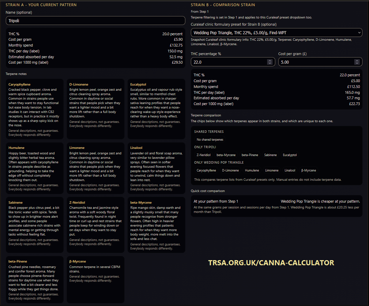Click the Cost per gram stepper arrows
Image resolution: width=369 pixels, height=306 pixels.
(357, 62)
